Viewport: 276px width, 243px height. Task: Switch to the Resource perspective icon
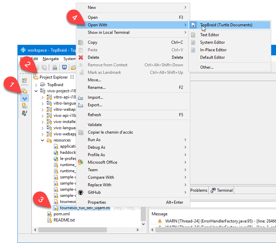point(25,91)
